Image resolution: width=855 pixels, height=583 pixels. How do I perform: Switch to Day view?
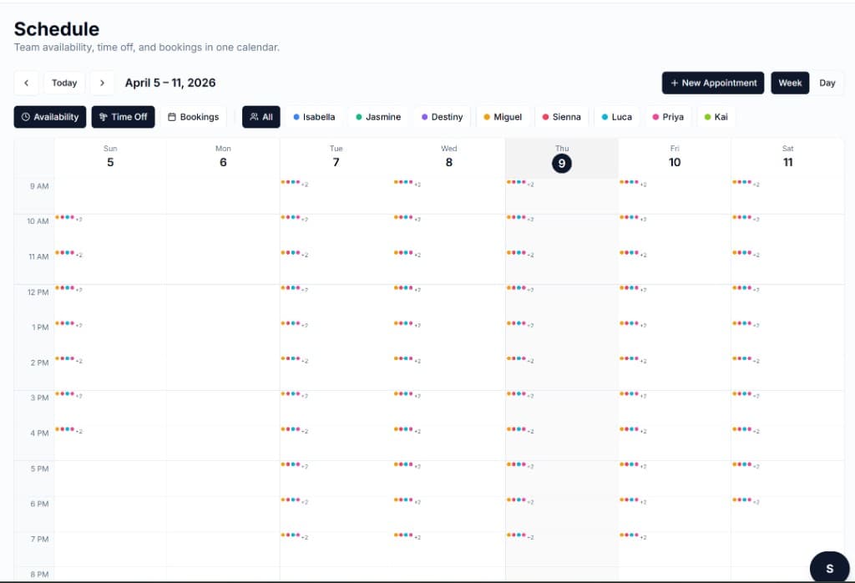coord(827,83)
